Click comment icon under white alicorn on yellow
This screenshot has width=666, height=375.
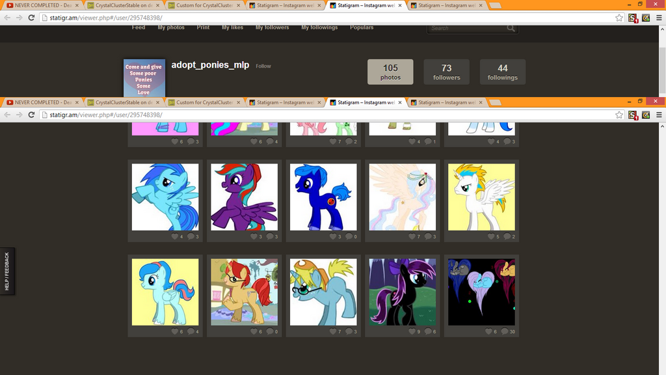pos(507,236)
